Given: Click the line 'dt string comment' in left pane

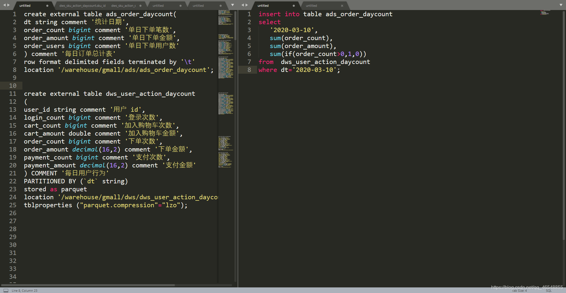Looking at the screenshot, I should pos(76,22).
